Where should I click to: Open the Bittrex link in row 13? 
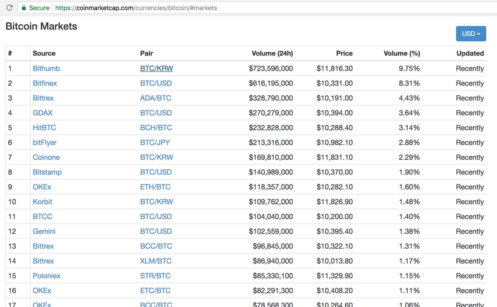pos(43,246)
